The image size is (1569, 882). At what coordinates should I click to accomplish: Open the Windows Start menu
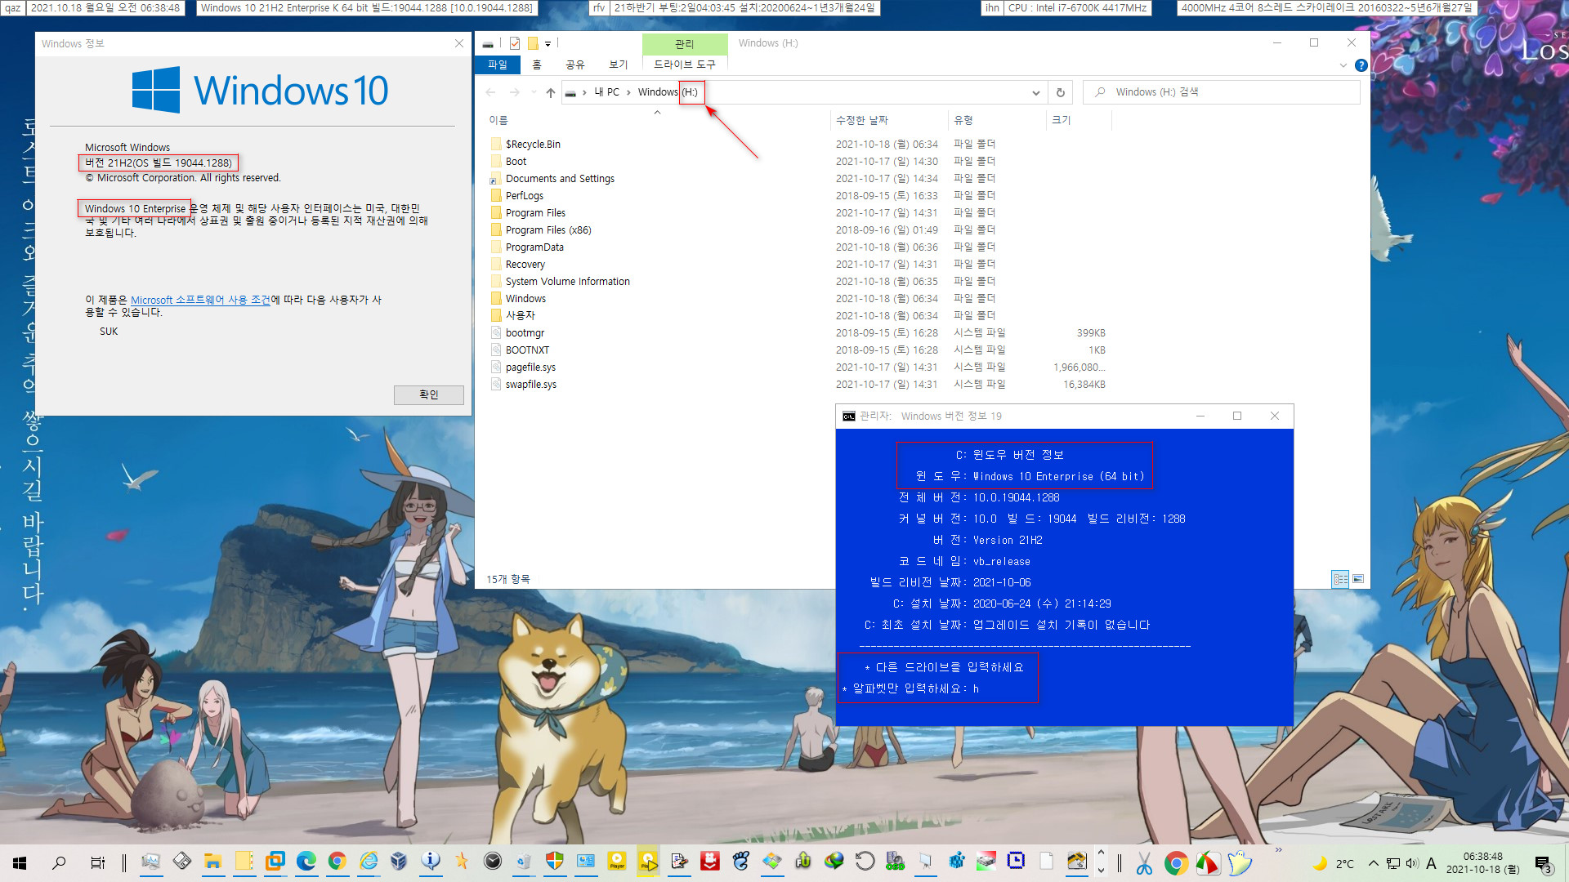(x=20, y=862)
